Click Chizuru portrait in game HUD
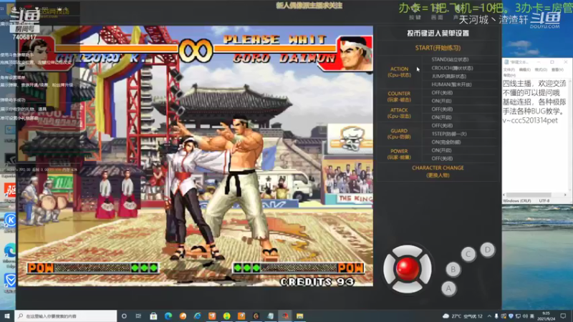Image resolution: width=573 pixels, height=322 pixels. [36, 54]
